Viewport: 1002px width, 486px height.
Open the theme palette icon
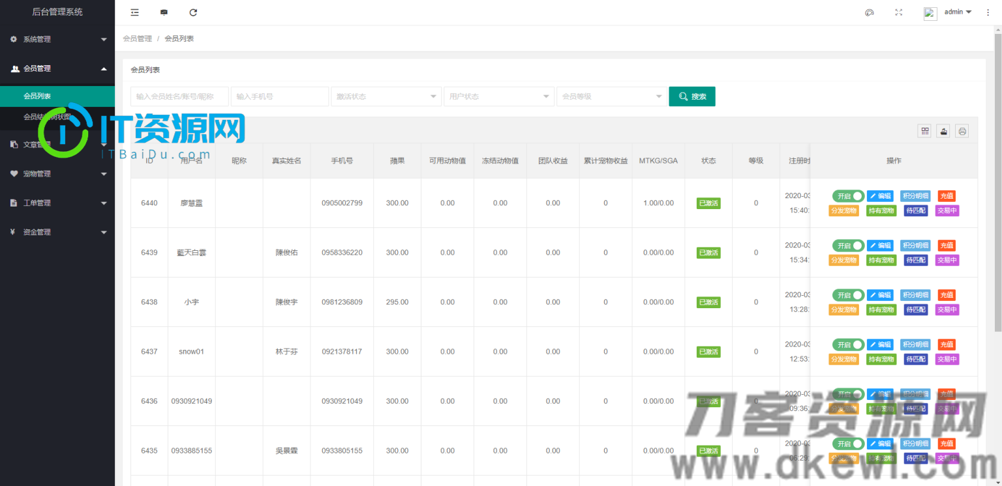point(869,12)
